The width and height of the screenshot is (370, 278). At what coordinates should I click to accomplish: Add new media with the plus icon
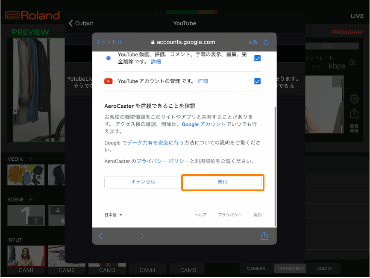[31, 159]
